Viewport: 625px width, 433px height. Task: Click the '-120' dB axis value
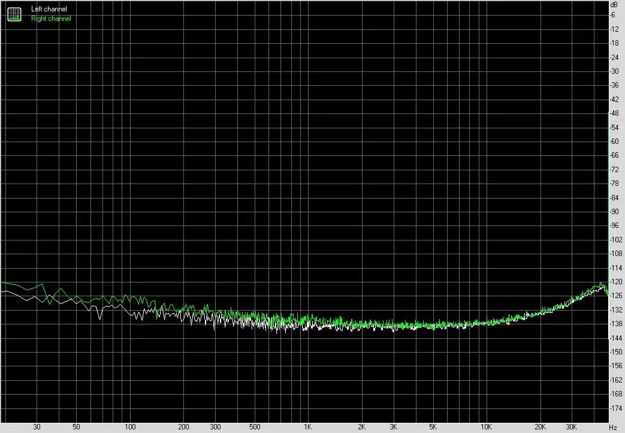pyautogui.click(x=616, y=282)
